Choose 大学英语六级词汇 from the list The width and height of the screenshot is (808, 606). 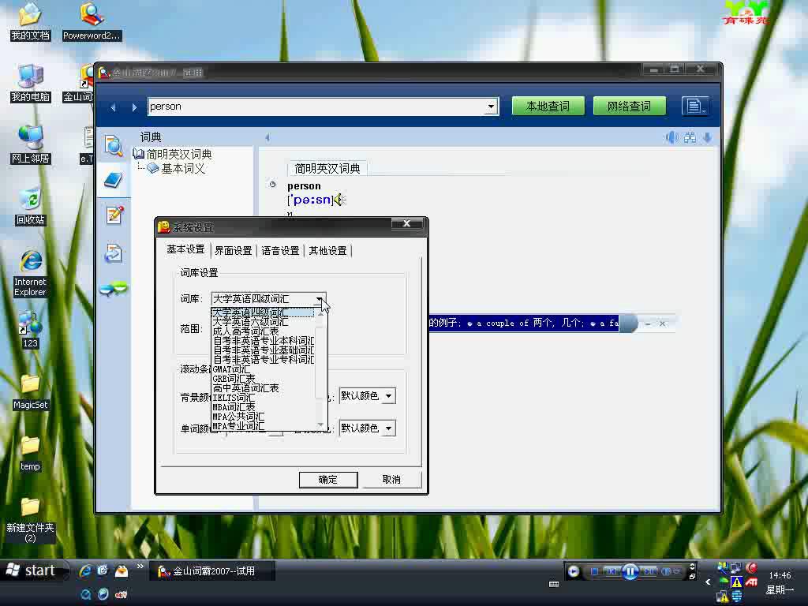[263, 322]
